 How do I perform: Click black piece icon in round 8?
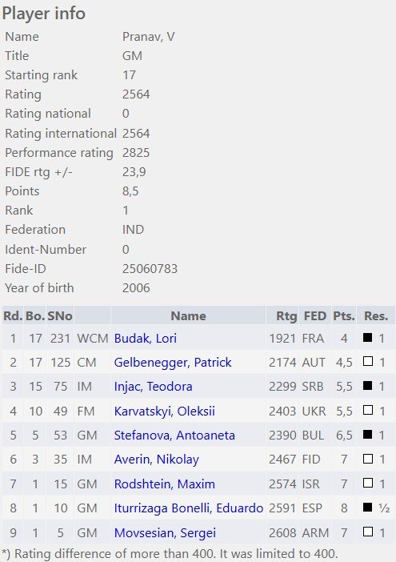pos(368,508)
